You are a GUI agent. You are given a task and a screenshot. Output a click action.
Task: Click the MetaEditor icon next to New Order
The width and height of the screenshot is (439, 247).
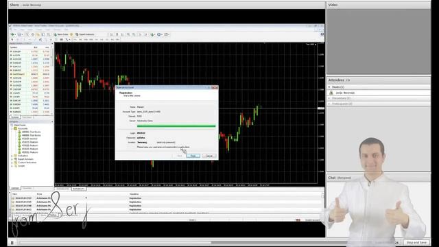coord(71,34)
